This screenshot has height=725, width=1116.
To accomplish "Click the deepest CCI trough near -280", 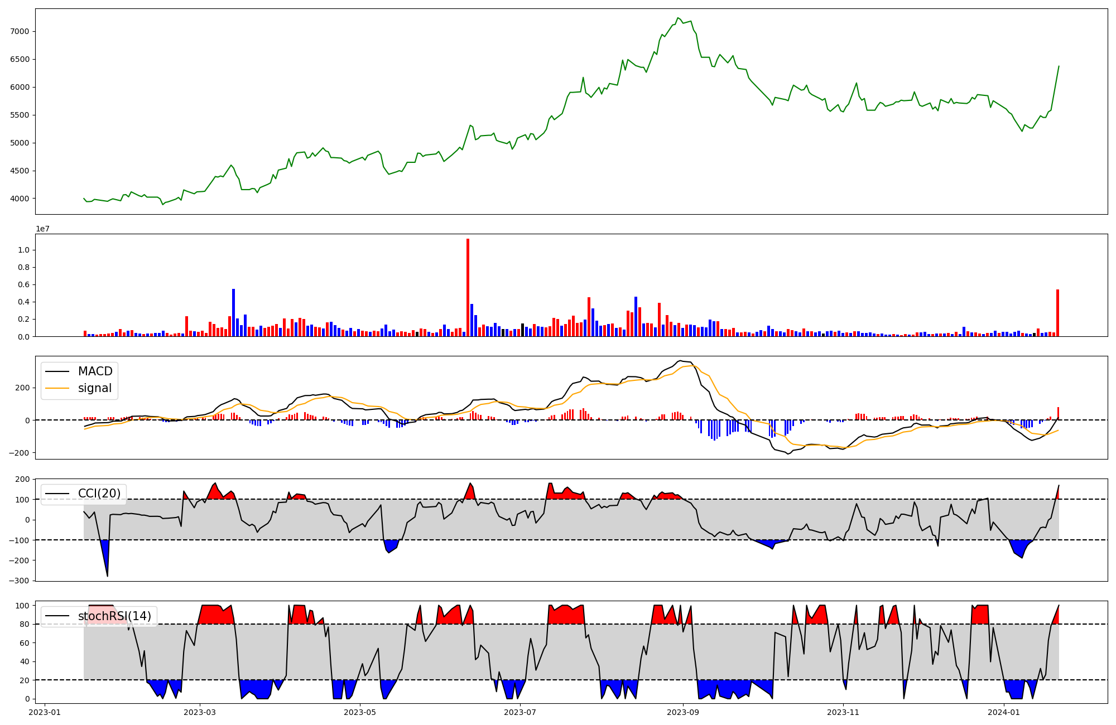I will 107,576.
